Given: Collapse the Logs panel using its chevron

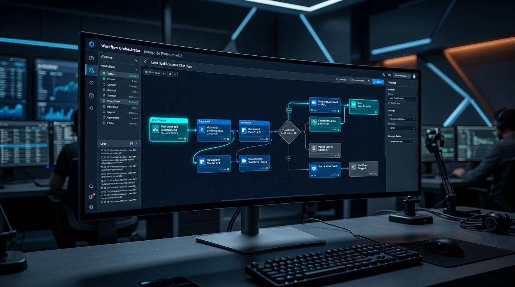Looking at the screenshot, I should (137, 143).
